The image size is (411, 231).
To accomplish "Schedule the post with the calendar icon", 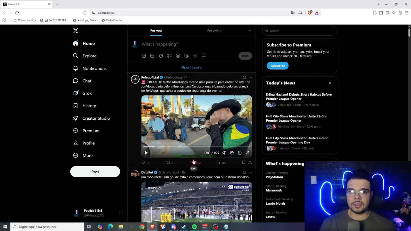I will pos(187,56).
